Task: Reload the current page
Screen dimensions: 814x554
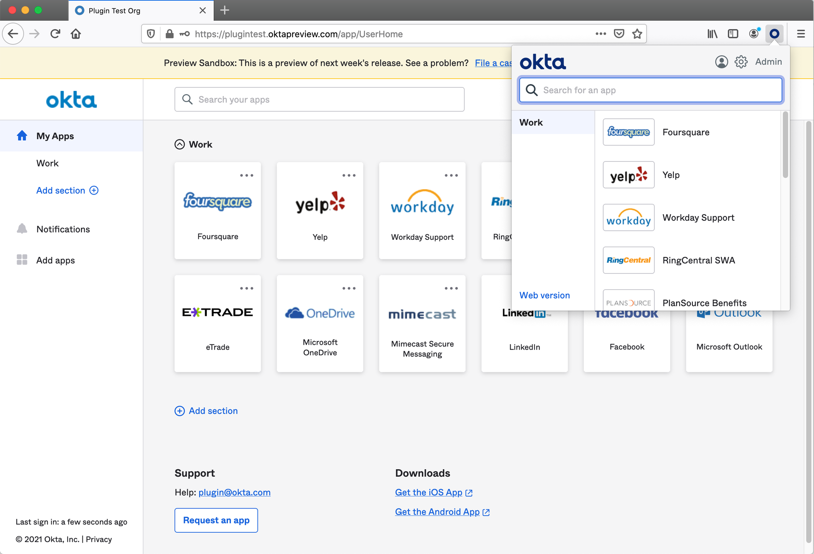Action: (55, 34)
